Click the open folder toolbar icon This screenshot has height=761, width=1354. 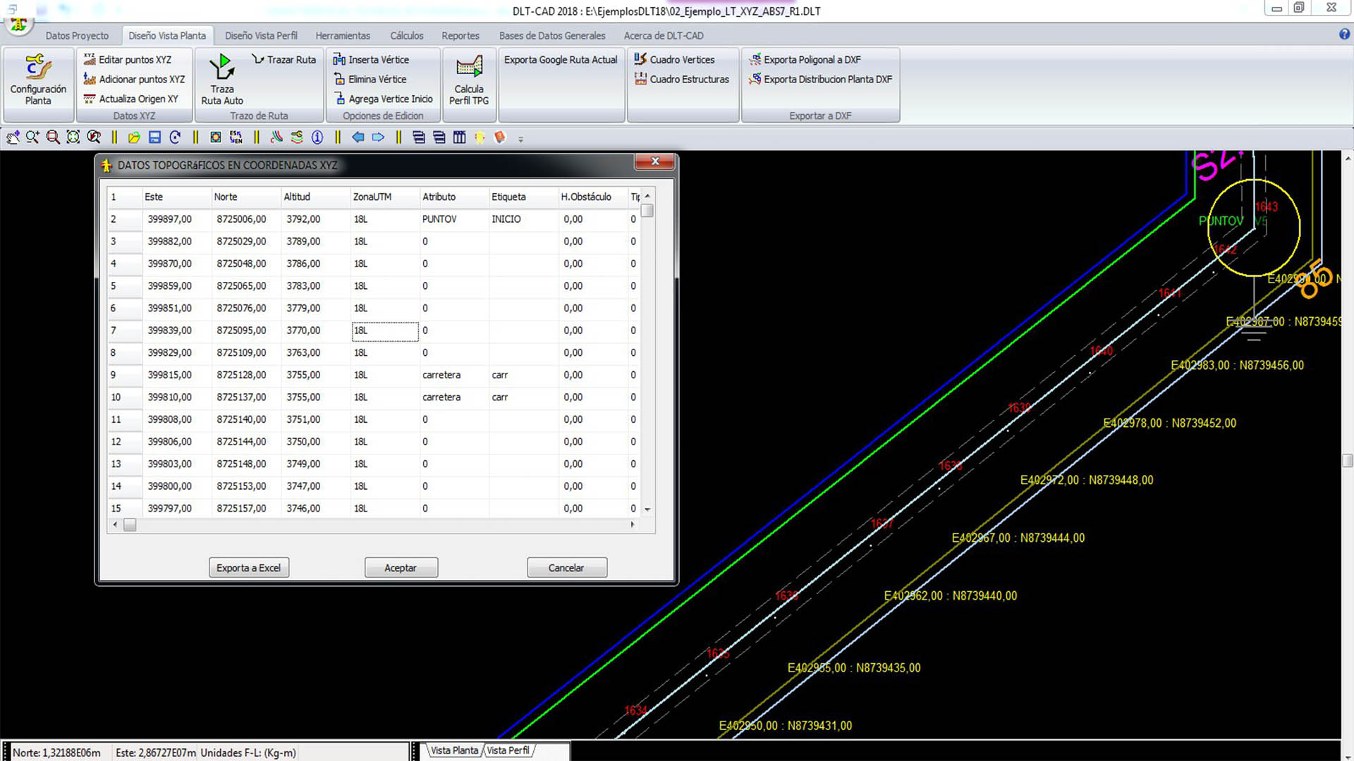134,137
